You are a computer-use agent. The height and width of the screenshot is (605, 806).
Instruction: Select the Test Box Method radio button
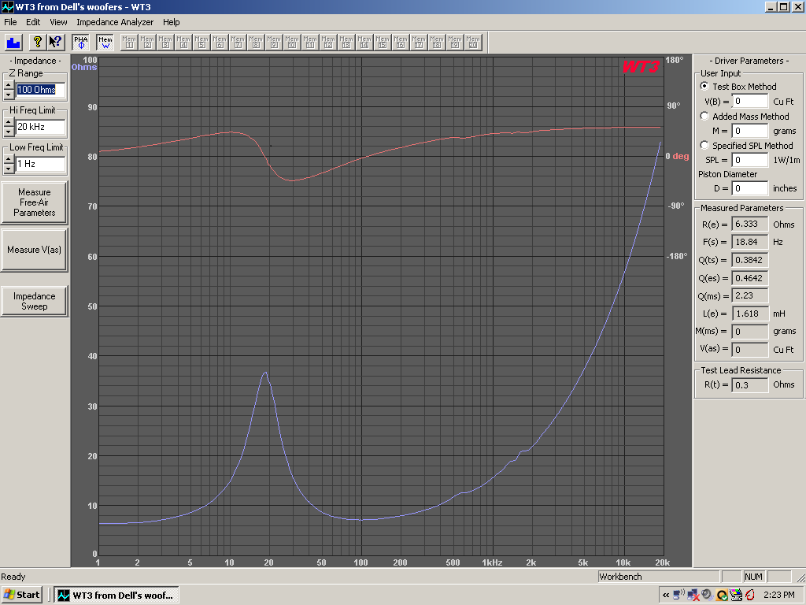pyautogui.click(x=704, y=87)
